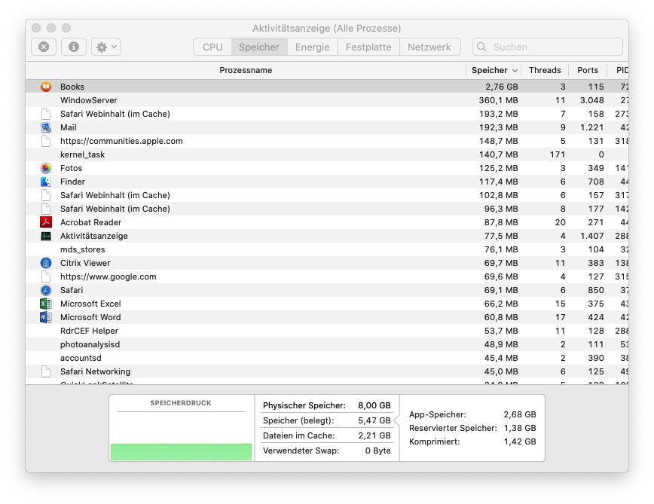Screen dimensions: 654x504
Task: Open the process info (i) button
Action: click(x=74, y=47)
